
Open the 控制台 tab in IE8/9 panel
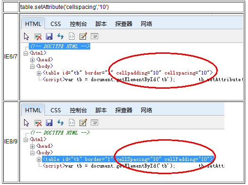(x=78, y=110)
